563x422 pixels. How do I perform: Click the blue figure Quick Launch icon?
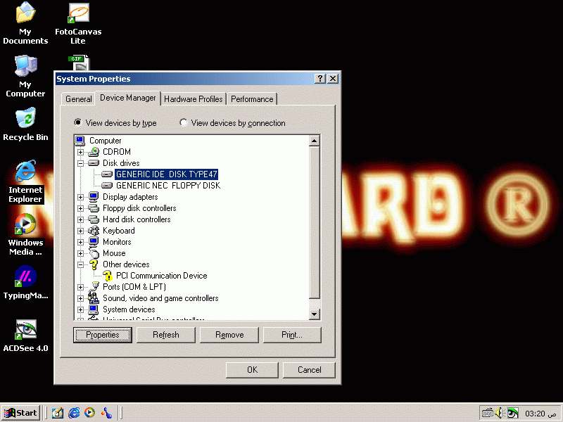pyautogui.click(x=106, y=413)
